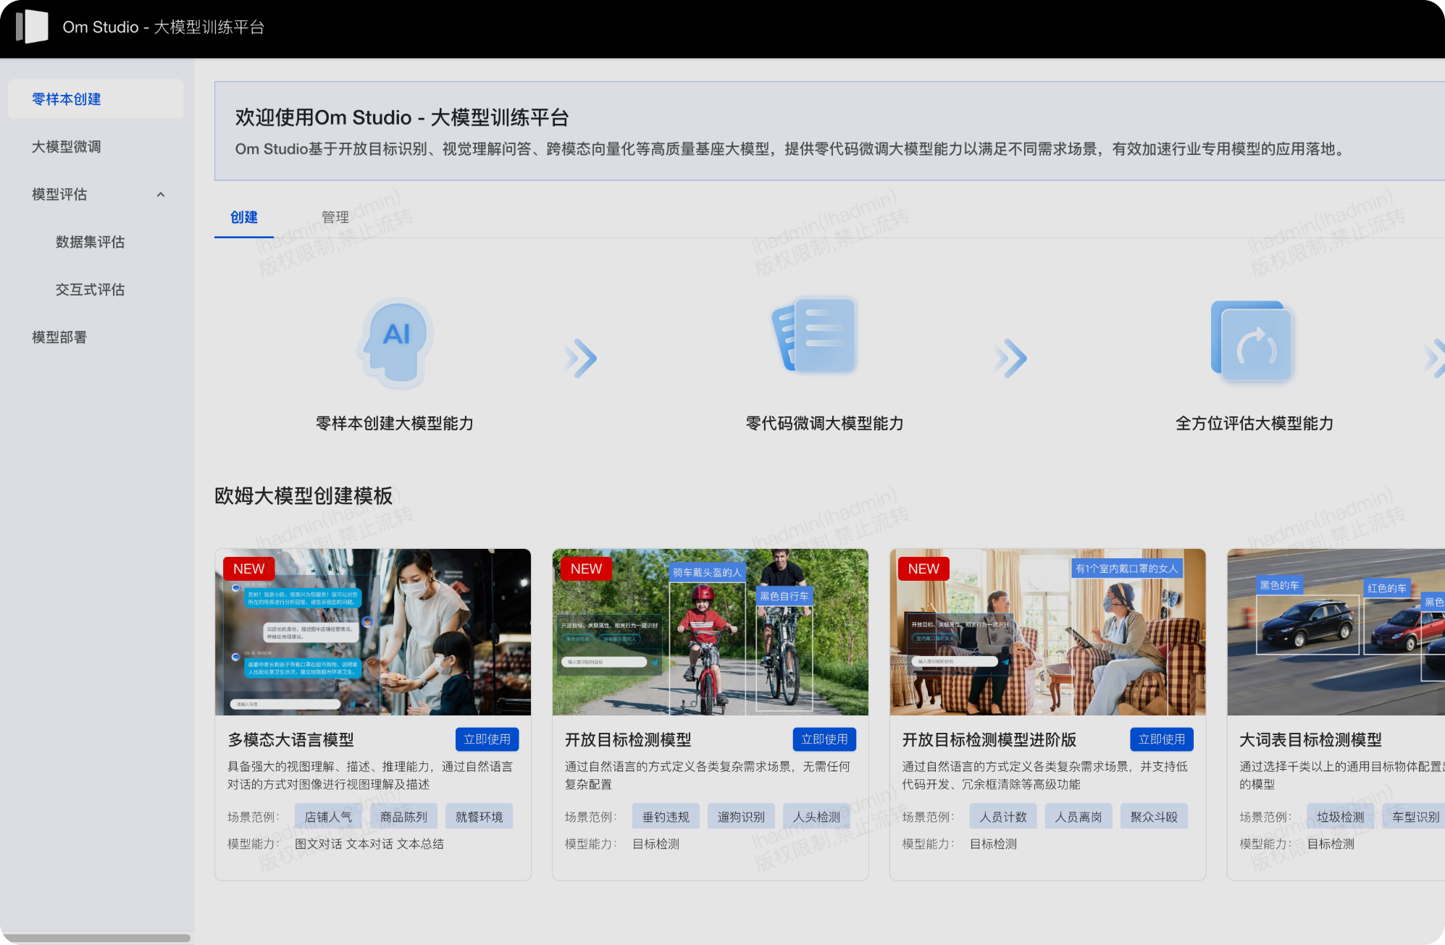Screen dimensions: 1445x945
Task: Click the 欧姆大模型创建模板 heading
Action: pos(303,496)
